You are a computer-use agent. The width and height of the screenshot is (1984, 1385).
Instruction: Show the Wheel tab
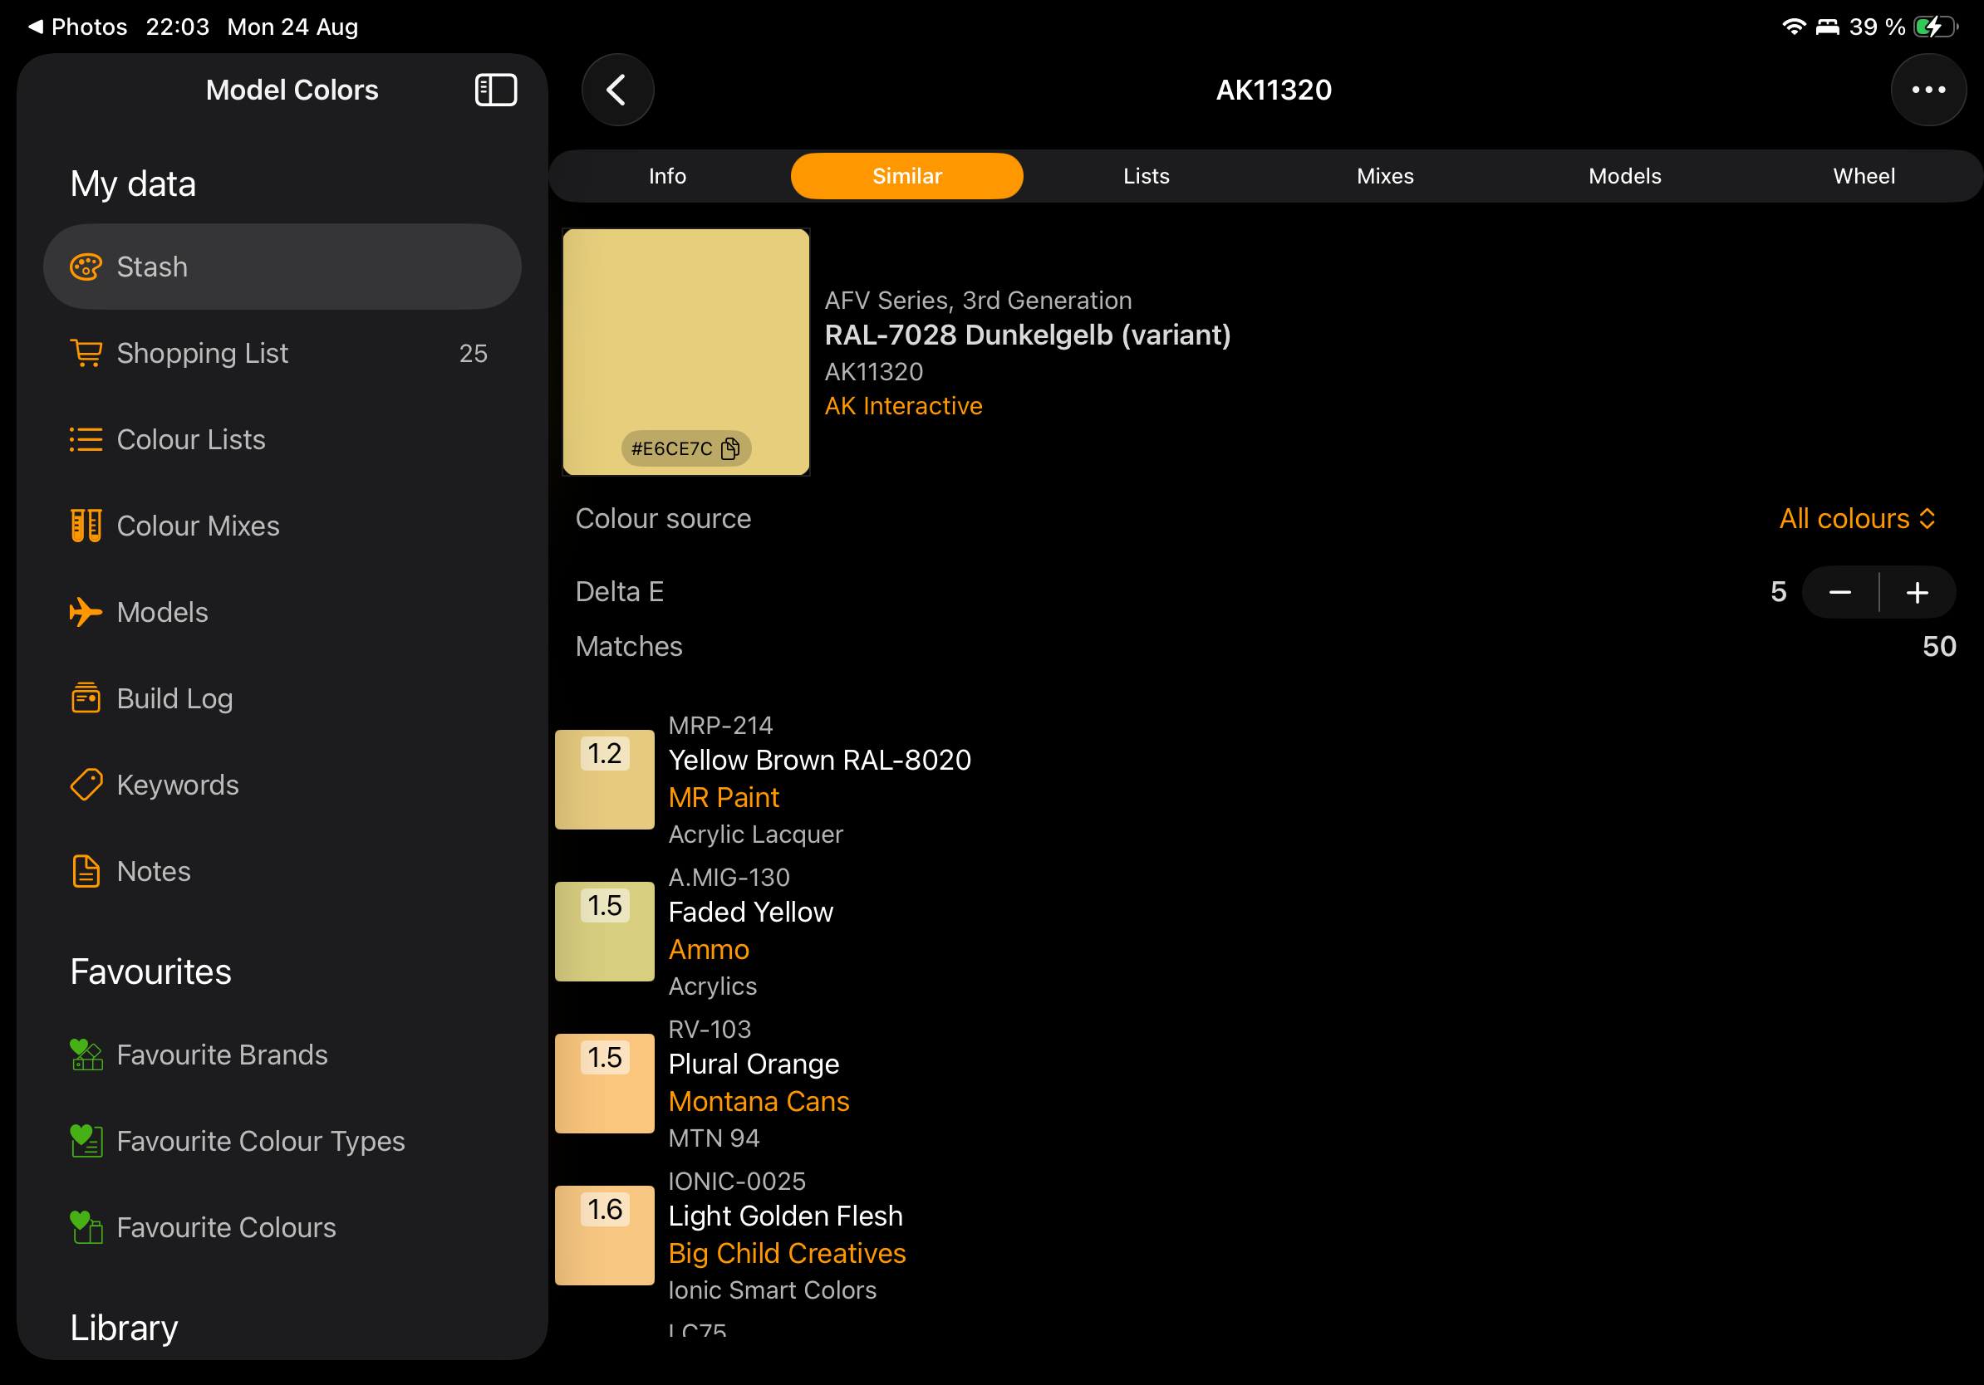pyautogui.click(x=1864, y=176)
